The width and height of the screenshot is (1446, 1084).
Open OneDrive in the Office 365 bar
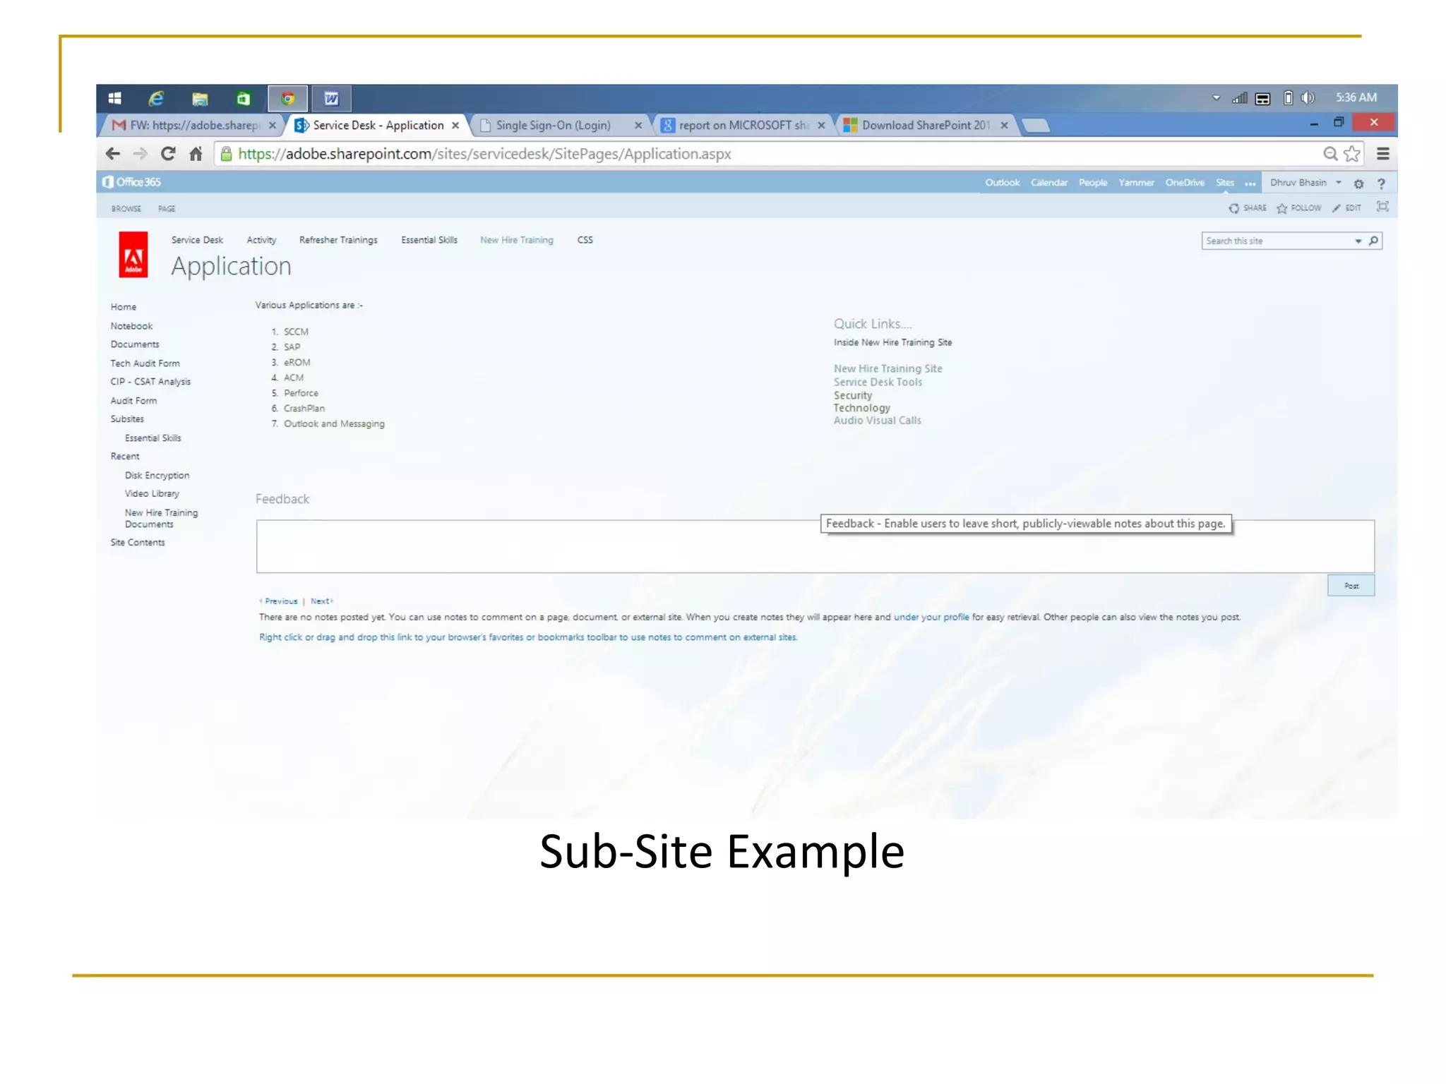point(1184,183)
